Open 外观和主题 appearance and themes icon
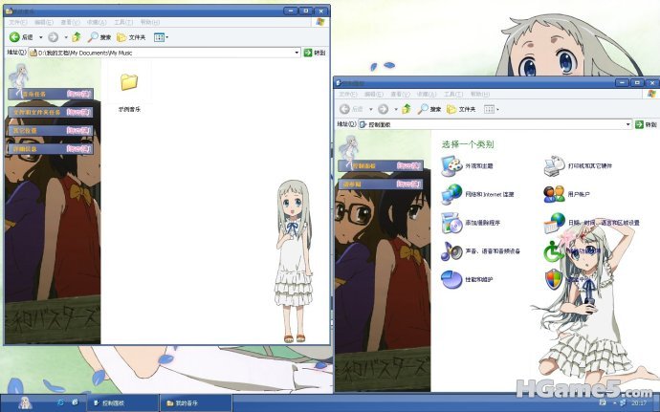660x412 pixels. tap(451, 165)
